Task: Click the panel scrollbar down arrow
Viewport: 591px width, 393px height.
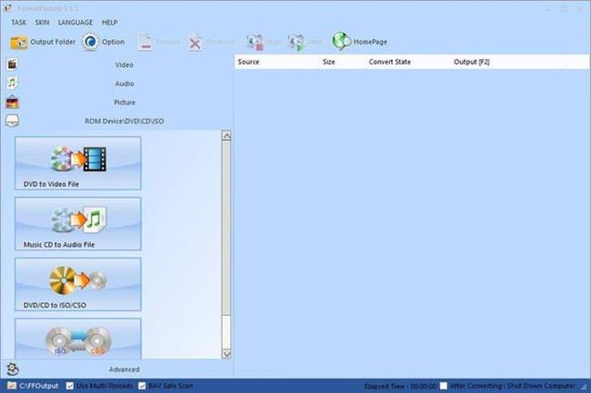Action: (x=226, y=353)
